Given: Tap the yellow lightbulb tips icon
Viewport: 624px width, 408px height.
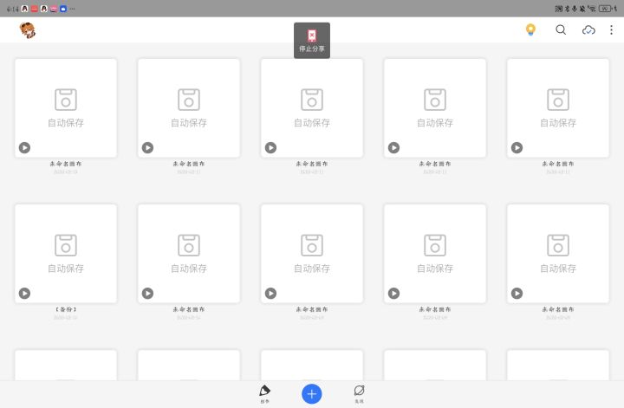Looking at the screenshot, I should (x=530, y=29).
